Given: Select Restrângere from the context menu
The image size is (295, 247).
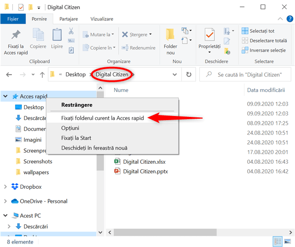Looking at the screenshot, I should point(112,105).
